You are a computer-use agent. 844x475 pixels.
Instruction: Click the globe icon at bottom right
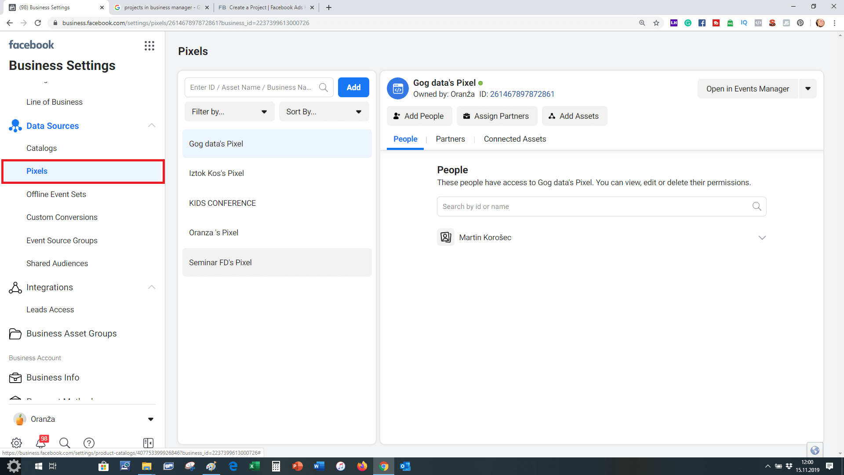pos(815,450)
